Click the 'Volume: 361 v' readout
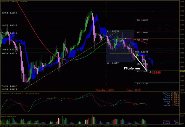Screen dimensions: 185x127 pos(171,121)
